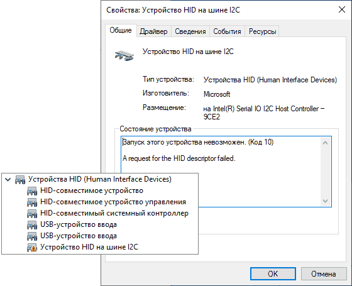Click the warning icon of I2C HID device
Viewport: 352px width, 286px height.
point(32,248)
